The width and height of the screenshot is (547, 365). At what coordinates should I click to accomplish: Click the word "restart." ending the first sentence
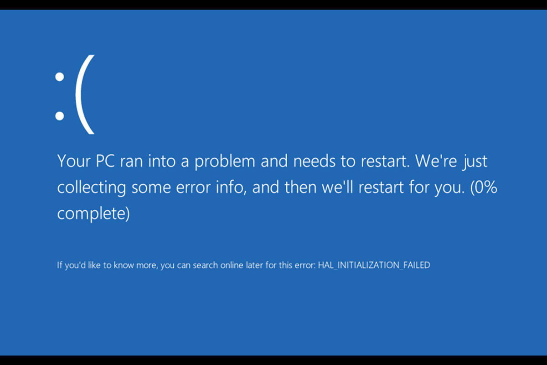(x=383, y=162)
